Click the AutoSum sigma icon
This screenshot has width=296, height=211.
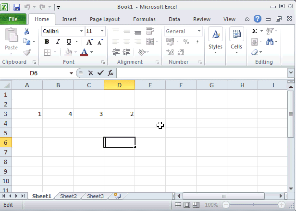254,31
